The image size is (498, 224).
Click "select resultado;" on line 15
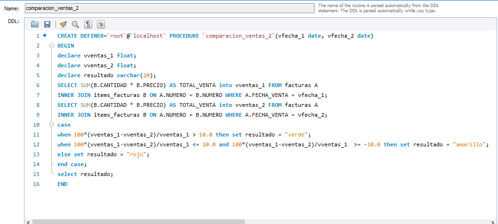tap(85, 174)
